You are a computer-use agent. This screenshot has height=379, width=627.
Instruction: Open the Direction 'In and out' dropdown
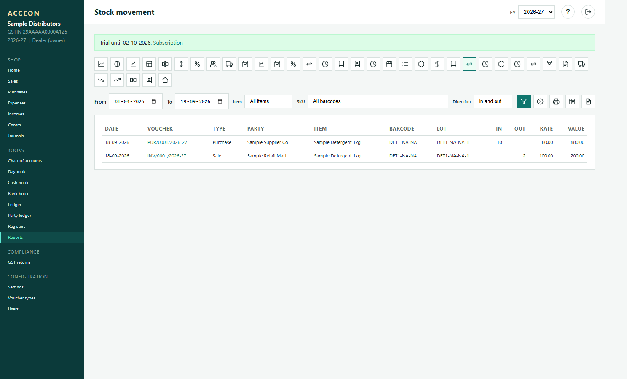(x=493, y=101)
